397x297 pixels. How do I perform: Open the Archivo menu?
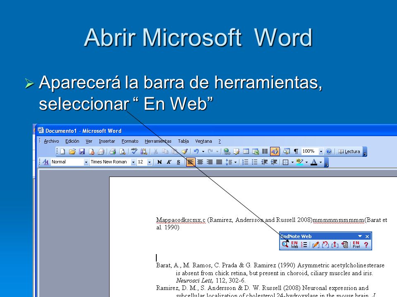point(51,141)
